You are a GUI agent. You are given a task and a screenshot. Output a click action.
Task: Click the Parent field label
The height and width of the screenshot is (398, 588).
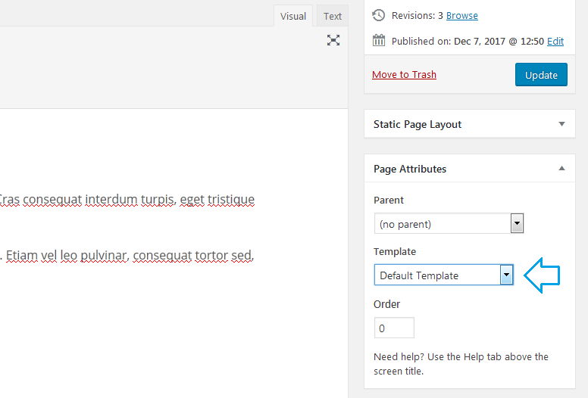388,201
